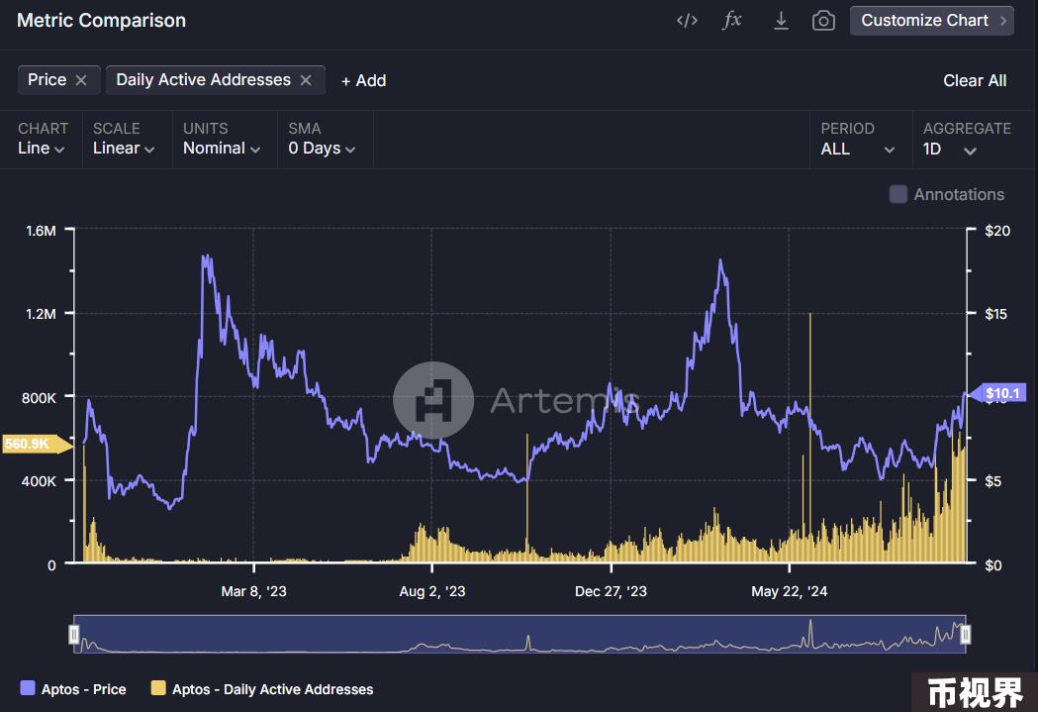Image resolution: width=1038 pixels, height=712 pixels.
Task: Select the Daily Active Addresses chip
Action: point(203,80)
